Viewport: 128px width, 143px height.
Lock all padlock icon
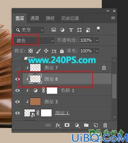tap(62, 51)
